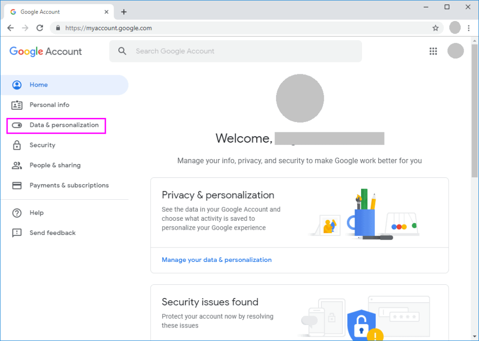The image size is (479, 341).
Task: Click the large profile picture
Action: (300, 98)
